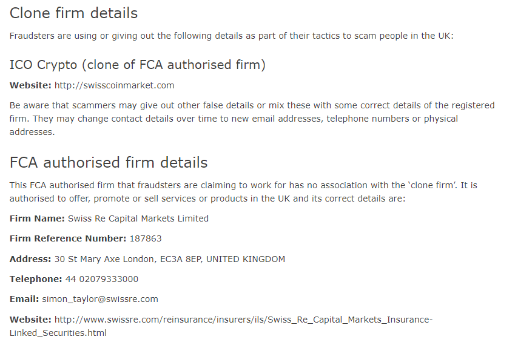Click the "Firm Reference Number:" label
This screenshot has height=348, width=515.
tap(68, 238)
